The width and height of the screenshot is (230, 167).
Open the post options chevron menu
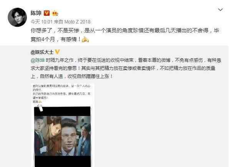(x=220, y=10)
